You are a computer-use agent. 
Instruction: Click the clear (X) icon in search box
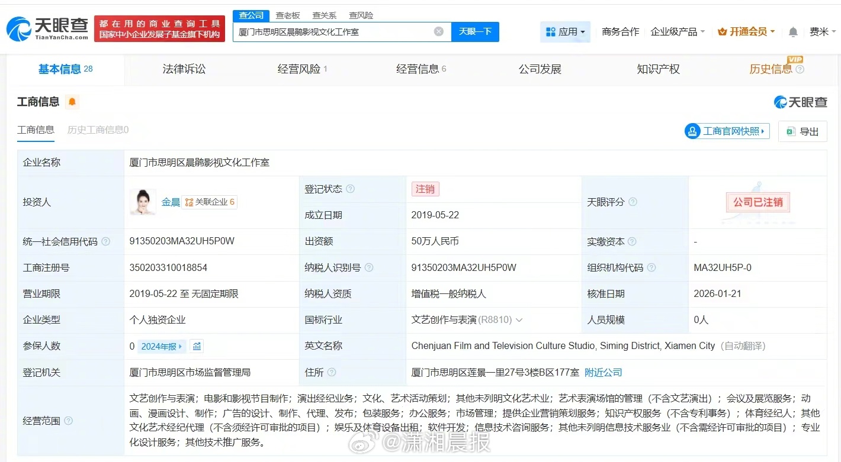(438, 31)
